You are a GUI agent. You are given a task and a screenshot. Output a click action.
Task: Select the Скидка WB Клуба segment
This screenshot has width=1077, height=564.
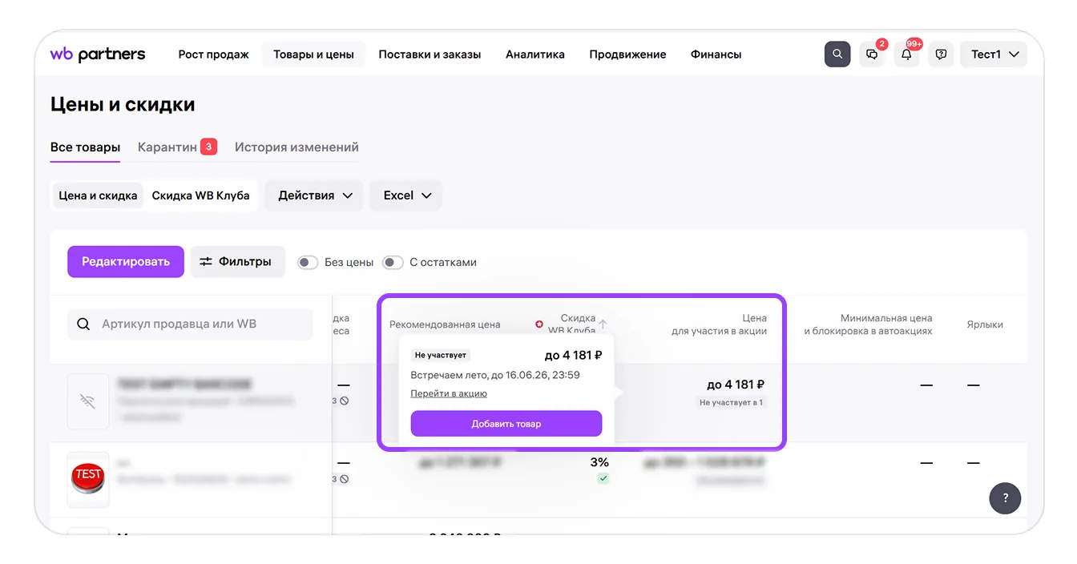200,195
